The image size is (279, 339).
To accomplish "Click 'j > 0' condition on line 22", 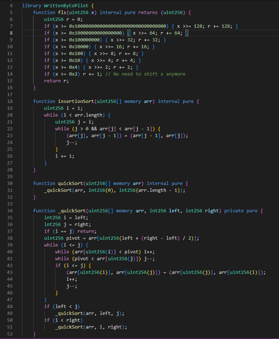I will [x=81, y=129].
